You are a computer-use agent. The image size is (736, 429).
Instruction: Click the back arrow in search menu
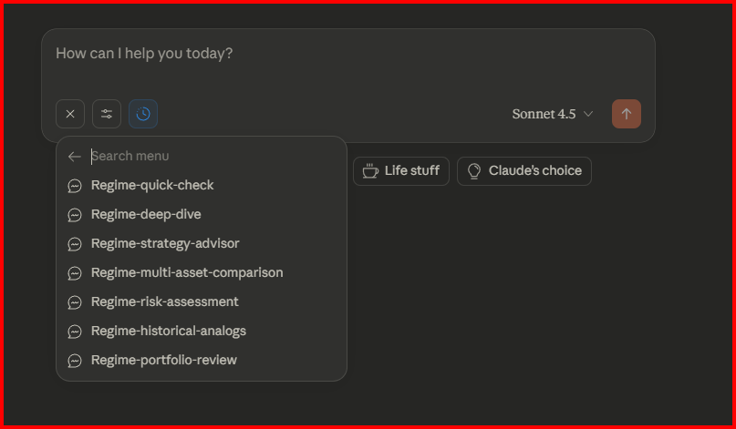pyautogui.click(x=75, y=157)
